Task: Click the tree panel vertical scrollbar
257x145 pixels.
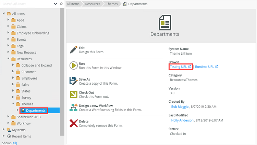Action: pyautogui.click(x=62, y=68)
